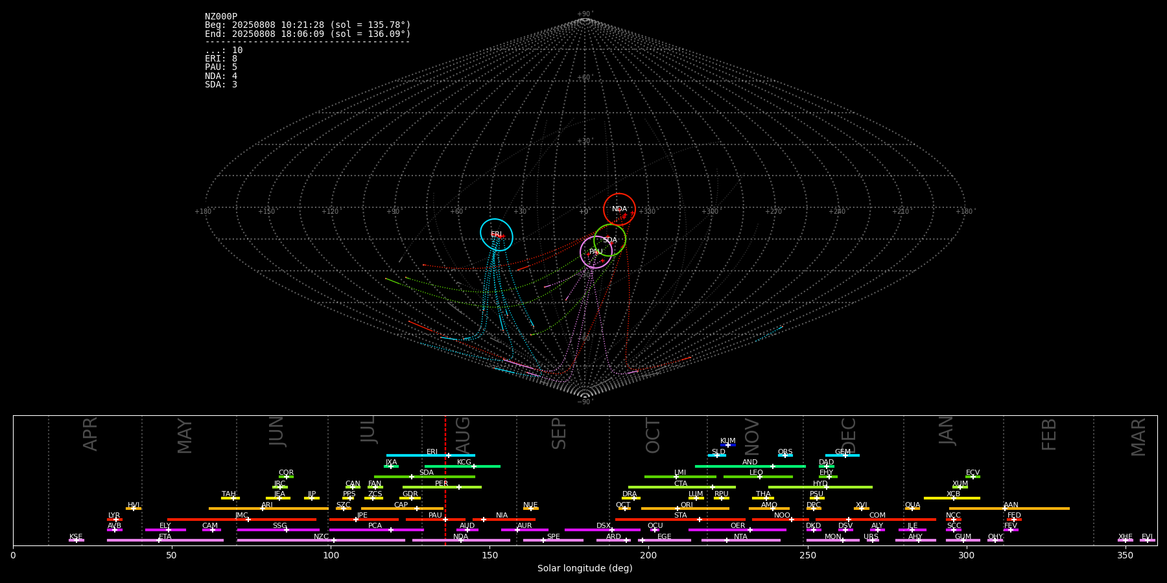Click the red dashed current solar longitude line
Viewport: 1167px width, 583px height.
coord(445,480)
